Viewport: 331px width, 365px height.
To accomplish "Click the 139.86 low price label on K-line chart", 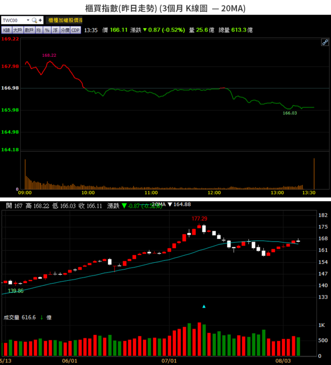I will tap(16, 291).
